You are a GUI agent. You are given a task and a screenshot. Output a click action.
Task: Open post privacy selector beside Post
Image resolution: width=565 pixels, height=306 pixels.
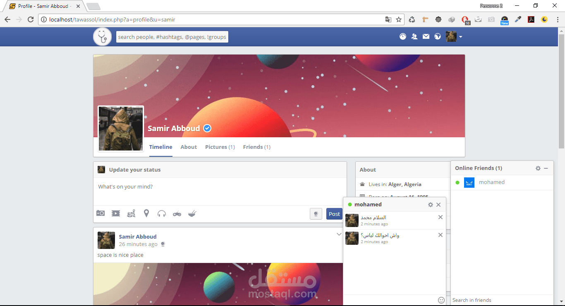316,214
